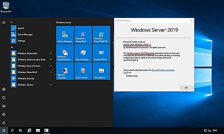Launch the Windows PowerShell tile
This screenshot has width=224, height=134.
pyautogui.click(x=83, y=35)
